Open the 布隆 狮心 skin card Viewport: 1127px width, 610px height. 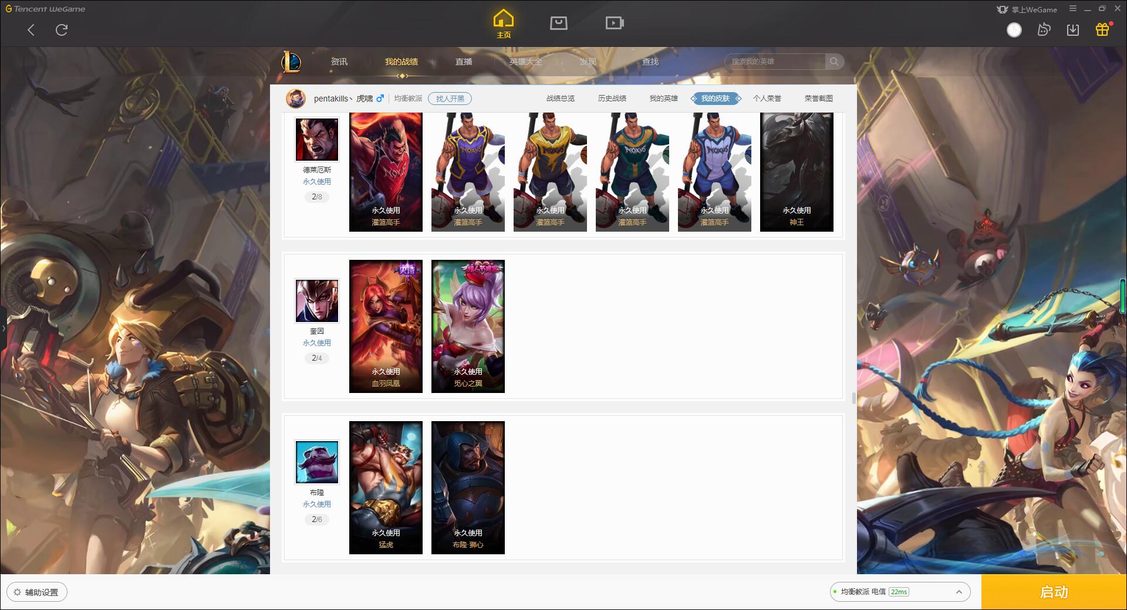[x=468, y=487]
